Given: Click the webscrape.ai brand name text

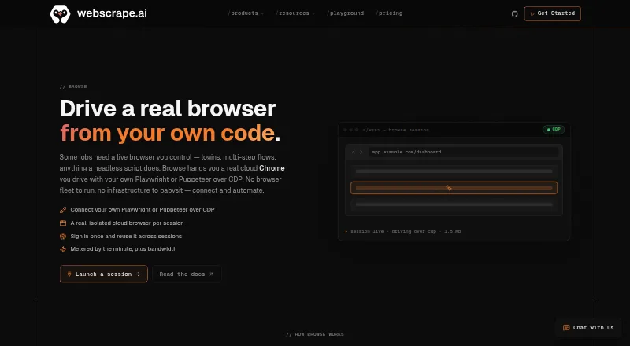Looking at the screenshot, I should click(x=112, y=13).
